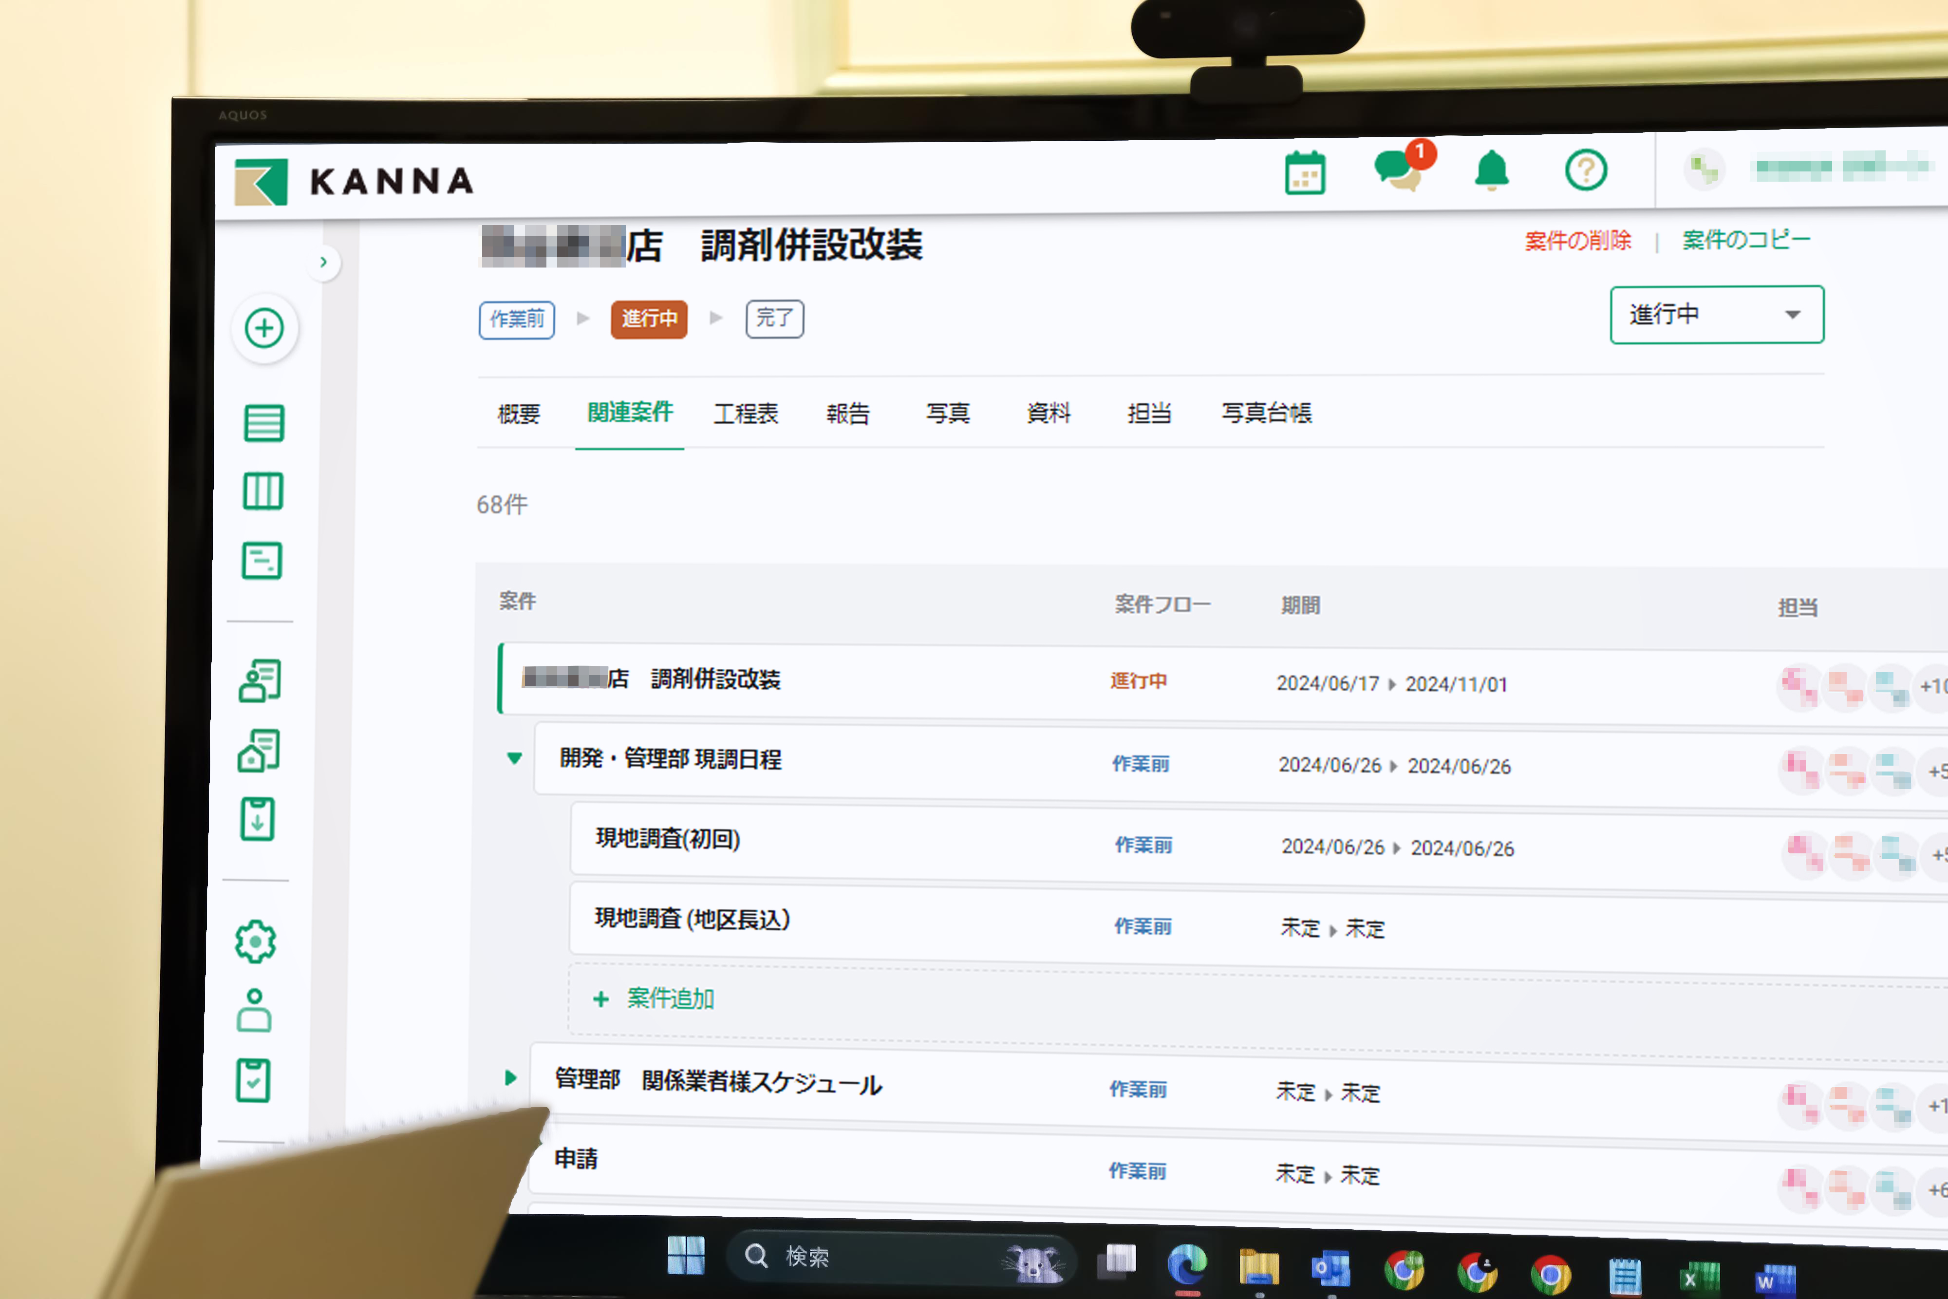Expand the 管理部 関係業者様スケジュール row
This screenshot has height=1299, width=1948.
pyautogui.click(x=510, y=1078)
